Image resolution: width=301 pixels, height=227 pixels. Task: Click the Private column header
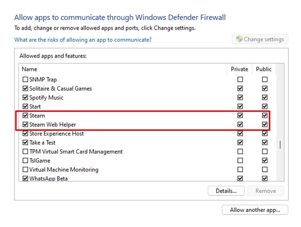pyautogui.click(x=240, y=69)
